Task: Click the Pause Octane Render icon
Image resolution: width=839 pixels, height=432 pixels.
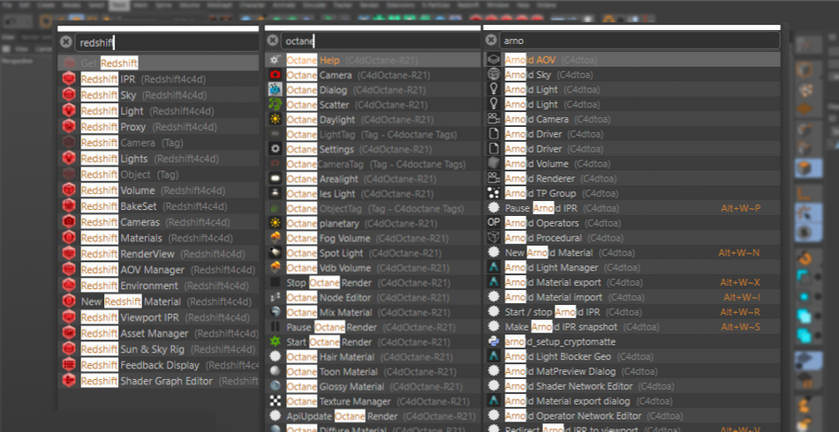Action: pyautogui.click(x=275, y=327)
